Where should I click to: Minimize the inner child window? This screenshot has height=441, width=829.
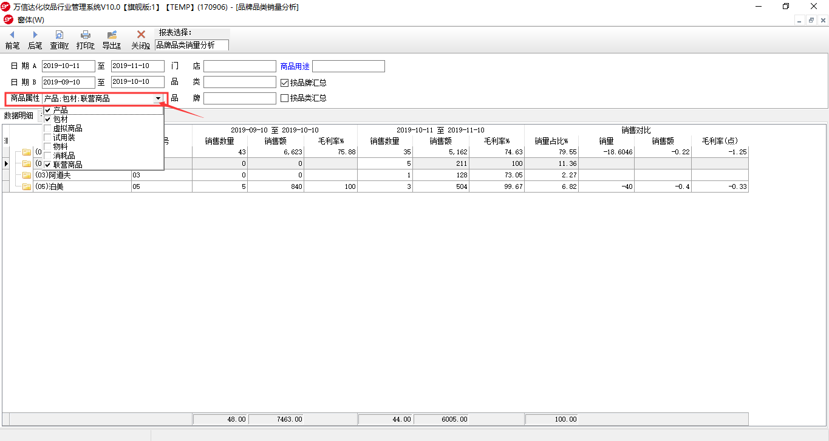(x=800, y=20)
